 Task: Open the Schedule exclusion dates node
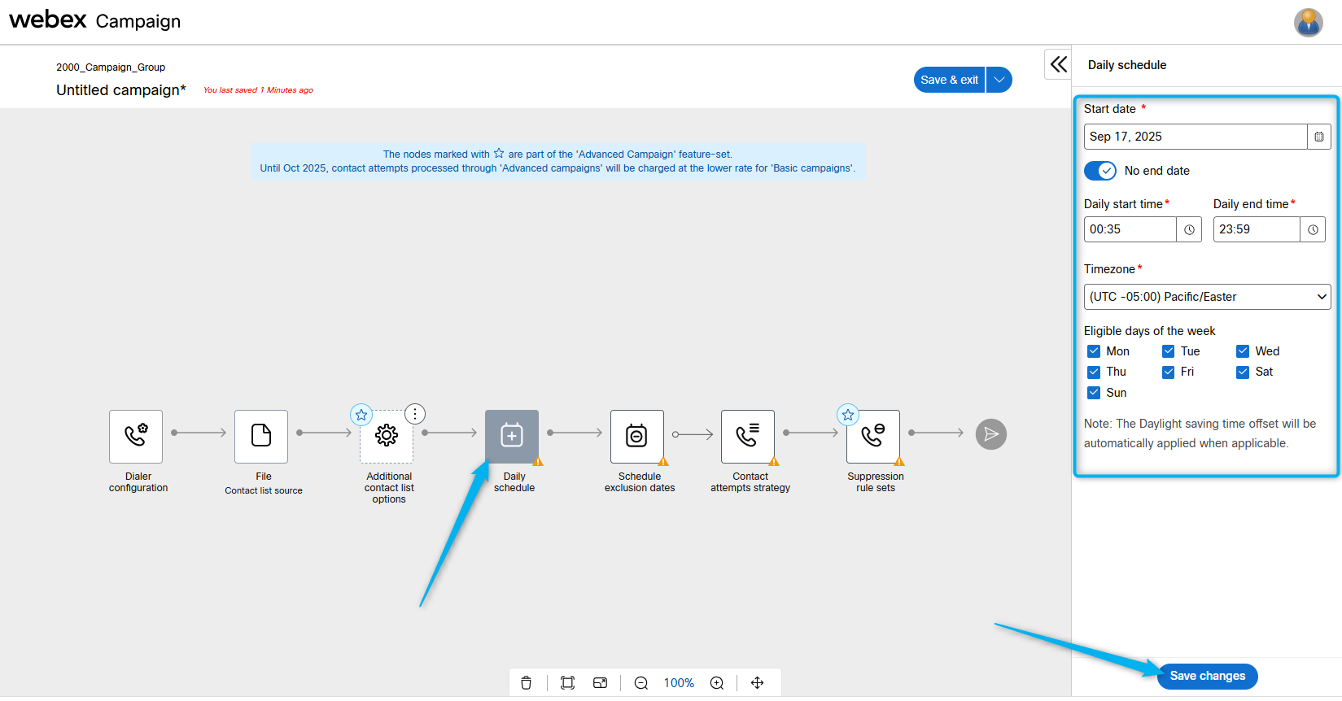tap(637, 436)
